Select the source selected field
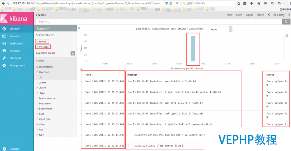This screenshot has width=291, height=151. 43,42
